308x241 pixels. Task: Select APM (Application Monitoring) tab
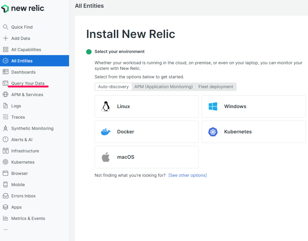[163, 87]
